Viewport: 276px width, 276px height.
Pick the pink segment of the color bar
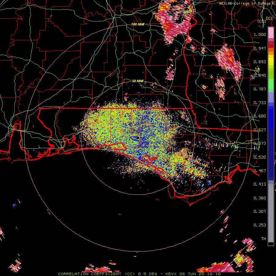pyautogui.click(x=271, y=33)
